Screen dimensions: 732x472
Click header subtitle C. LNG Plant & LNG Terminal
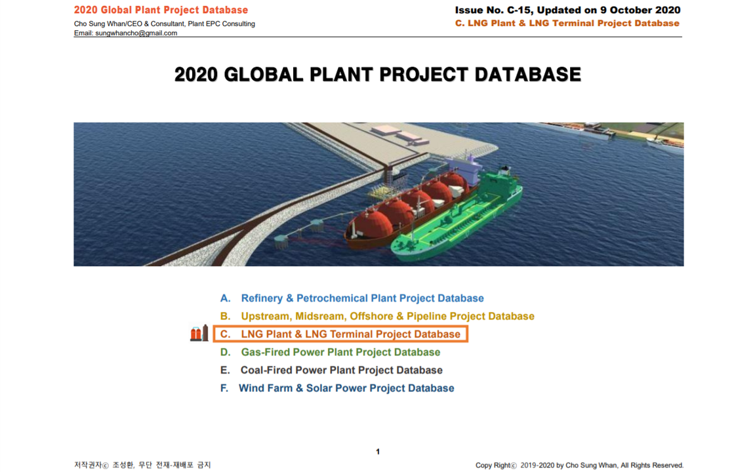click(x=567, y=24)
